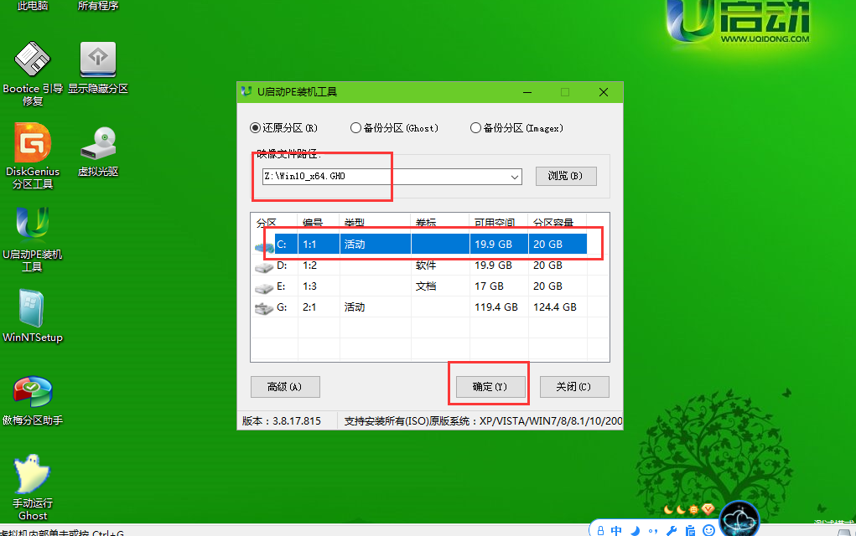Open IME smiley emoji icon
Image resolution: width=856 pixels, height=536 pixels.
pos(708,530)
